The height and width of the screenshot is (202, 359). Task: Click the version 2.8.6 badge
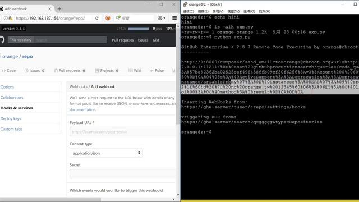(13, 29)
